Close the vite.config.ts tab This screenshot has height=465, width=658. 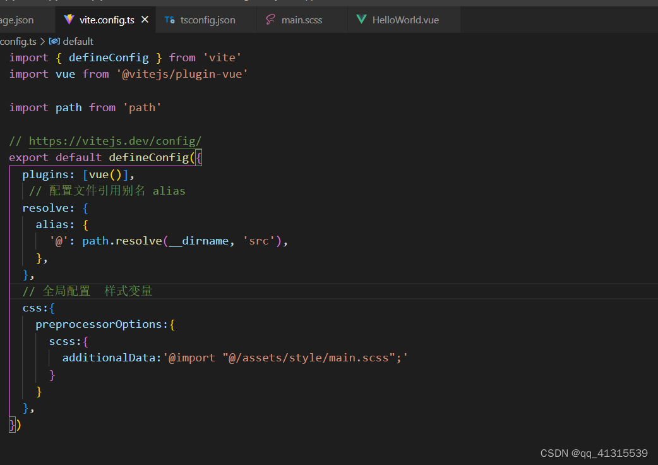tap(145, 20)
